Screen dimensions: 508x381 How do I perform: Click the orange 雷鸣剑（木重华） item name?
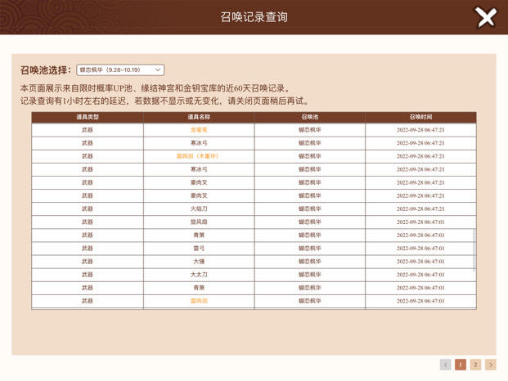coord(198,156)
